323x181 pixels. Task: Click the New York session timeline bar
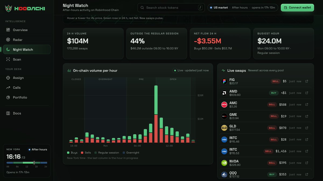click(x=27, y=163)
